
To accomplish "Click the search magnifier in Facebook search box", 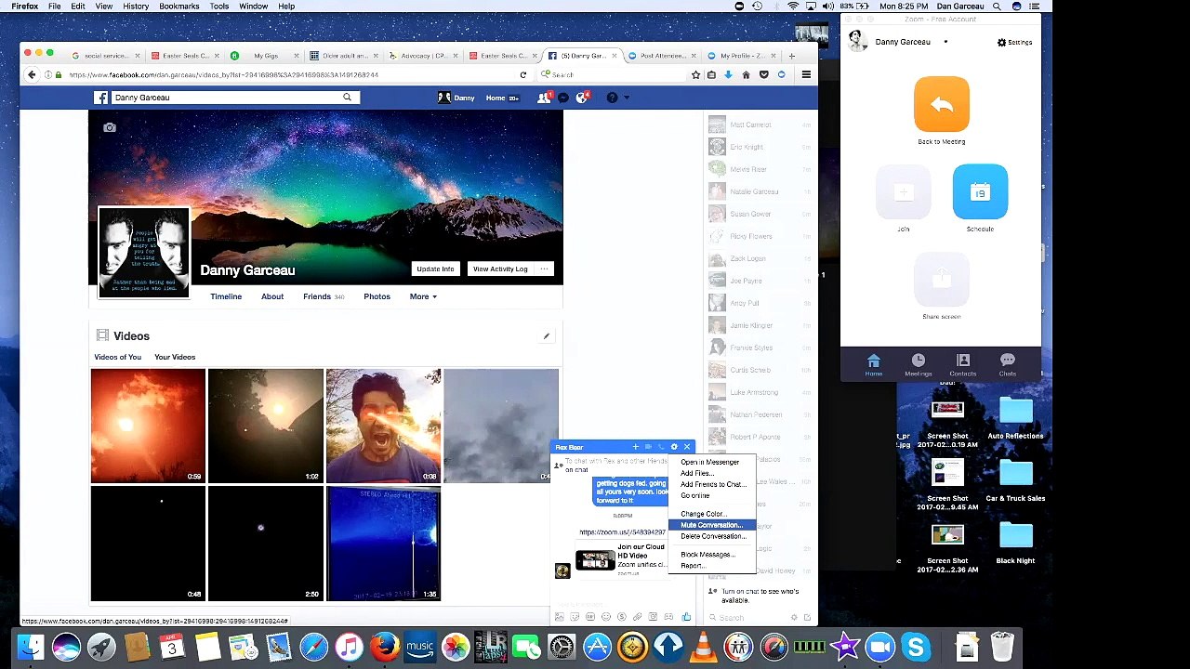I will tap(347, 98).
